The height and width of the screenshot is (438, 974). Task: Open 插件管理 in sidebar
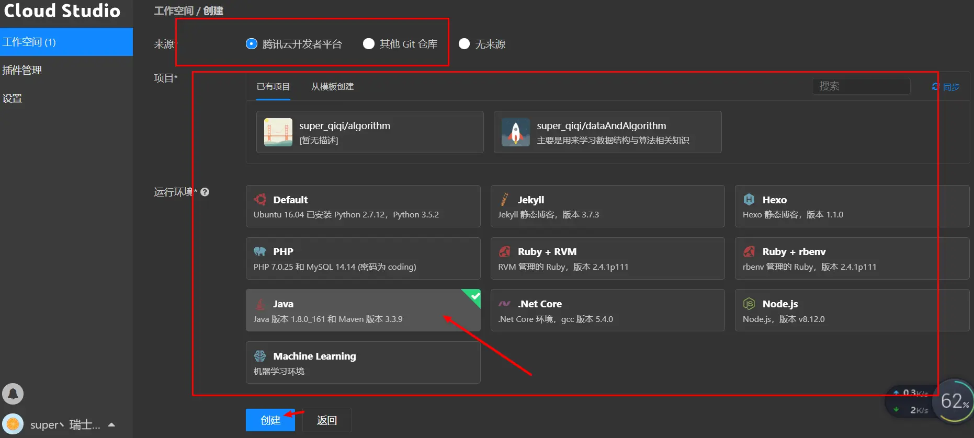[66, 70]
